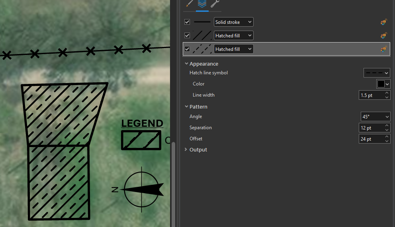Select the hatched legend patch
The width and height of the screenshot is (395, 227).
click(x=141, y=140)
